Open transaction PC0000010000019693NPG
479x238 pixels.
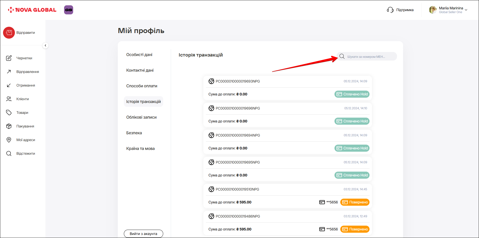click(238, 81)
